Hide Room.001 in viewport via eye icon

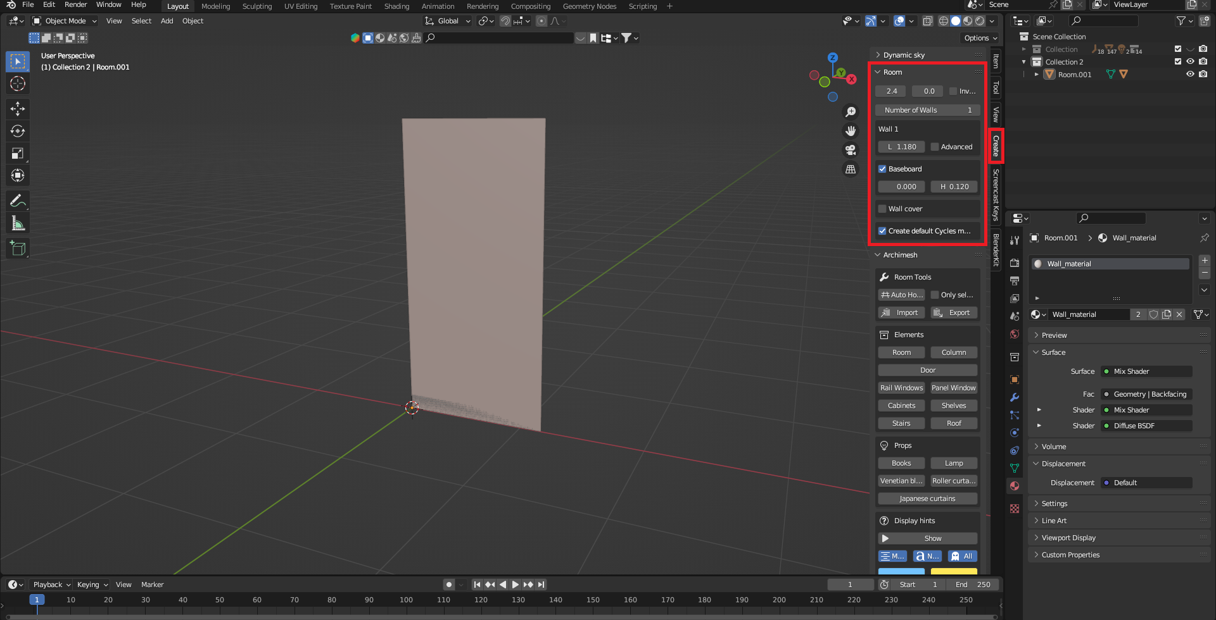pyautogui.click(x=1190, y=74)
